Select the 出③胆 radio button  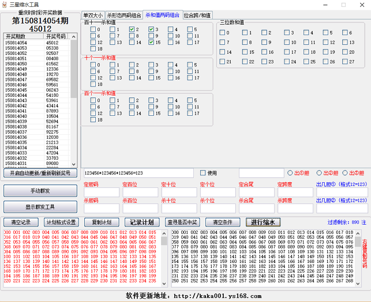click(x=344, y=173)
